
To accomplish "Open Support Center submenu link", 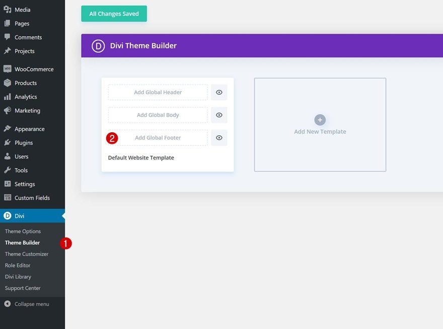I will (x=23, y=288).
